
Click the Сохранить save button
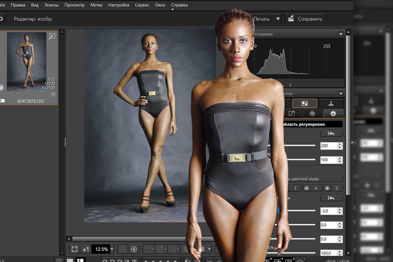(305, 19)
